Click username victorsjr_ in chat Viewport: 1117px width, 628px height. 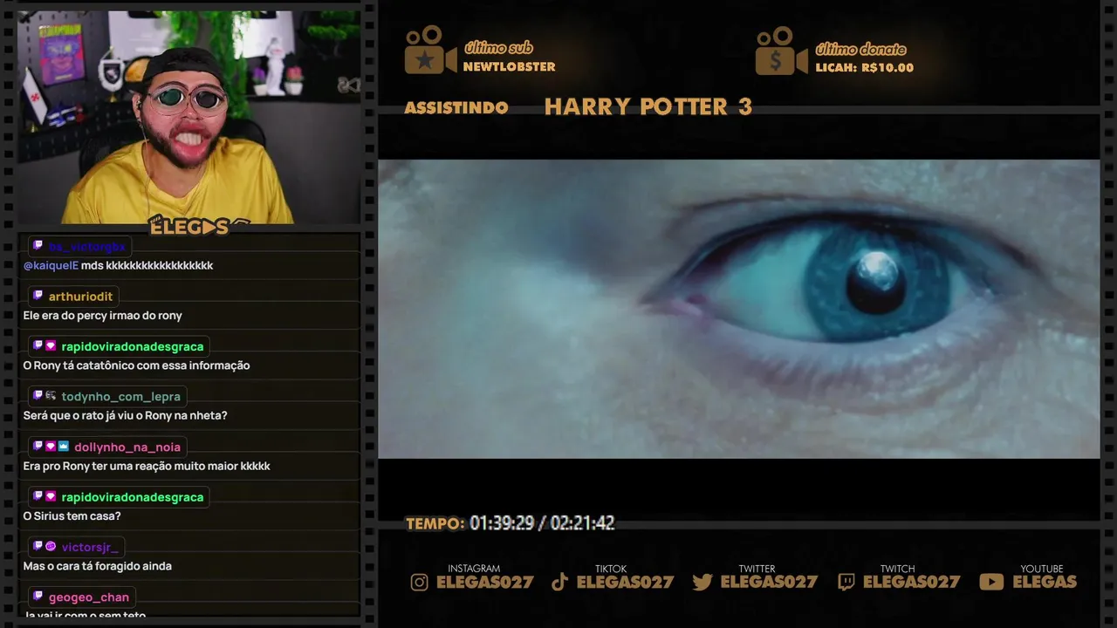click(90, 548)
